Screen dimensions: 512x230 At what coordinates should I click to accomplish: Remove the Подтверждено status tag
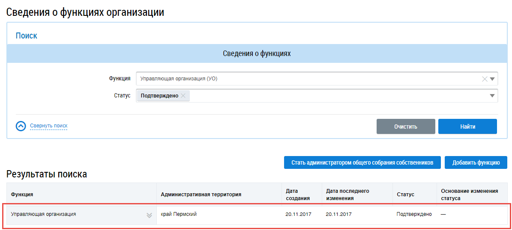click(x=183, y=96)
